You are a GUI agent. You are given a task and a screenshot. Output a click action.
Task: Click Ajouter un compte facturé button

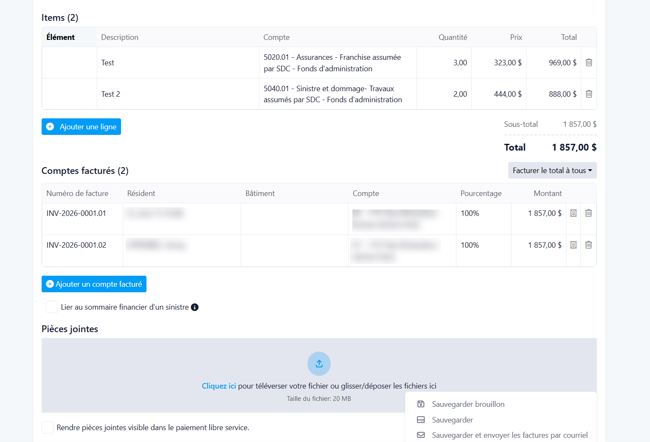tap(94, 284)
